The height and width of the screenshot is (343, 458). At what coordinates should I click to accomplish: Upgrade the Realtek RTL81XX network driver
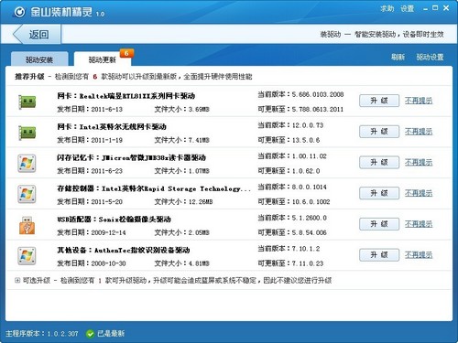tap(379, 101)
